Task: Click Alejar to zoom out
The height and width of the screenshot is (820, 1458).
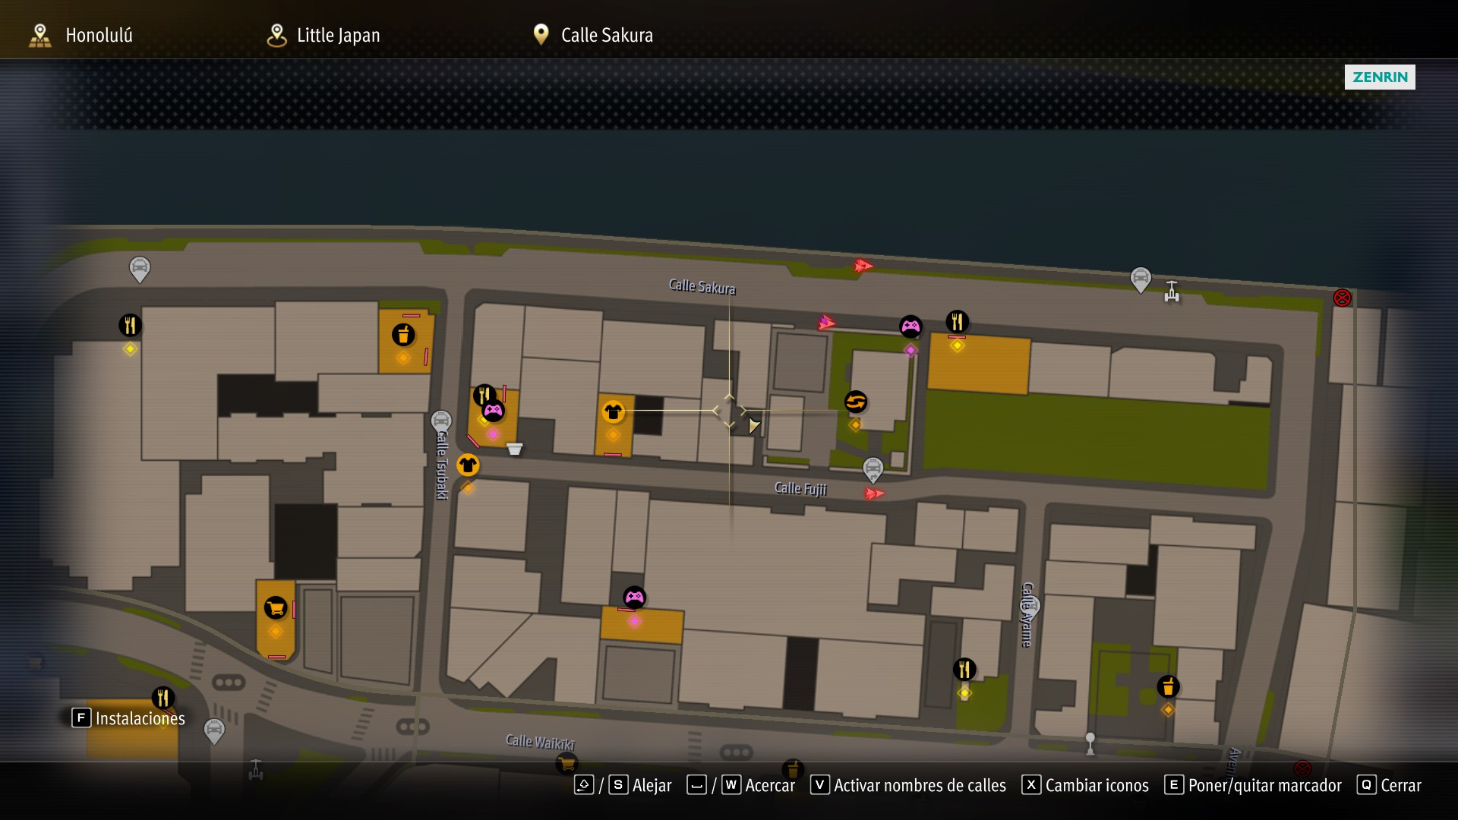Action: coord(623,785)
